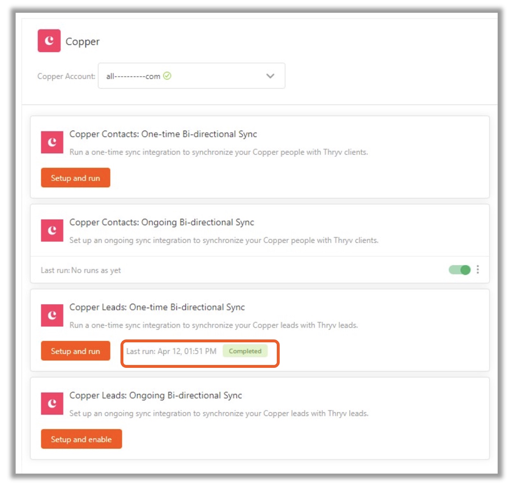Click the Copper Leads Ongoing sync icon

tap(52, 404)
